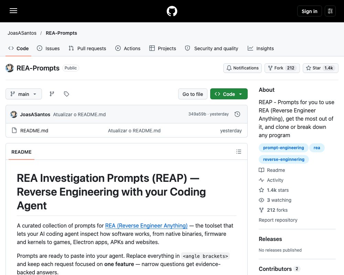Screen dimensions: 344x275
Task: Open the Projects tab
Action: [163, 48]
